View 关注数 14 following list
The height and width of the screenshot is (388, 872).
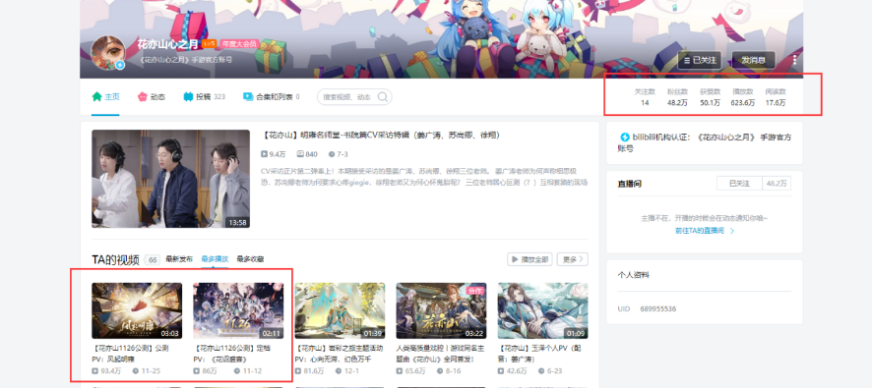(645, 97)
